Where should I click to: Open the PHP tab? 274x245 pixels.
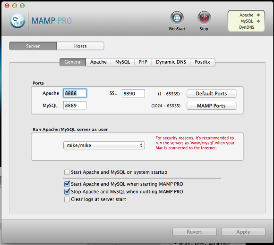pos(143,62)
